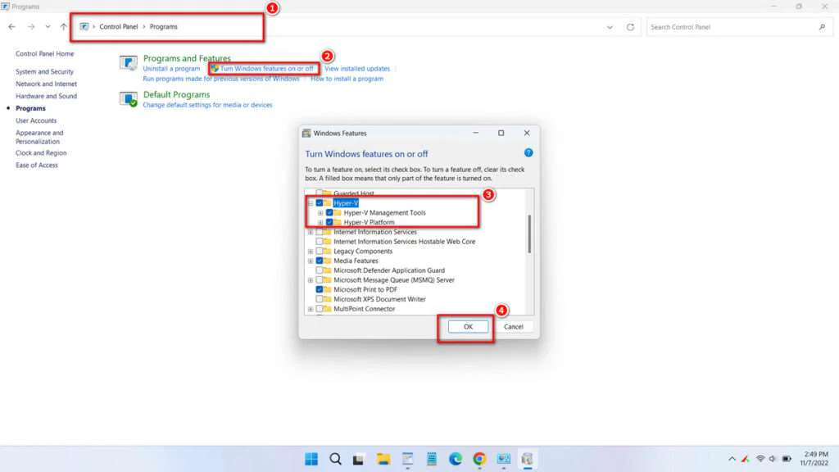The width and height of the screenshot is (839, 472).
Task: Open the Windows Features help icon
Action: click(x=530, y=153)
